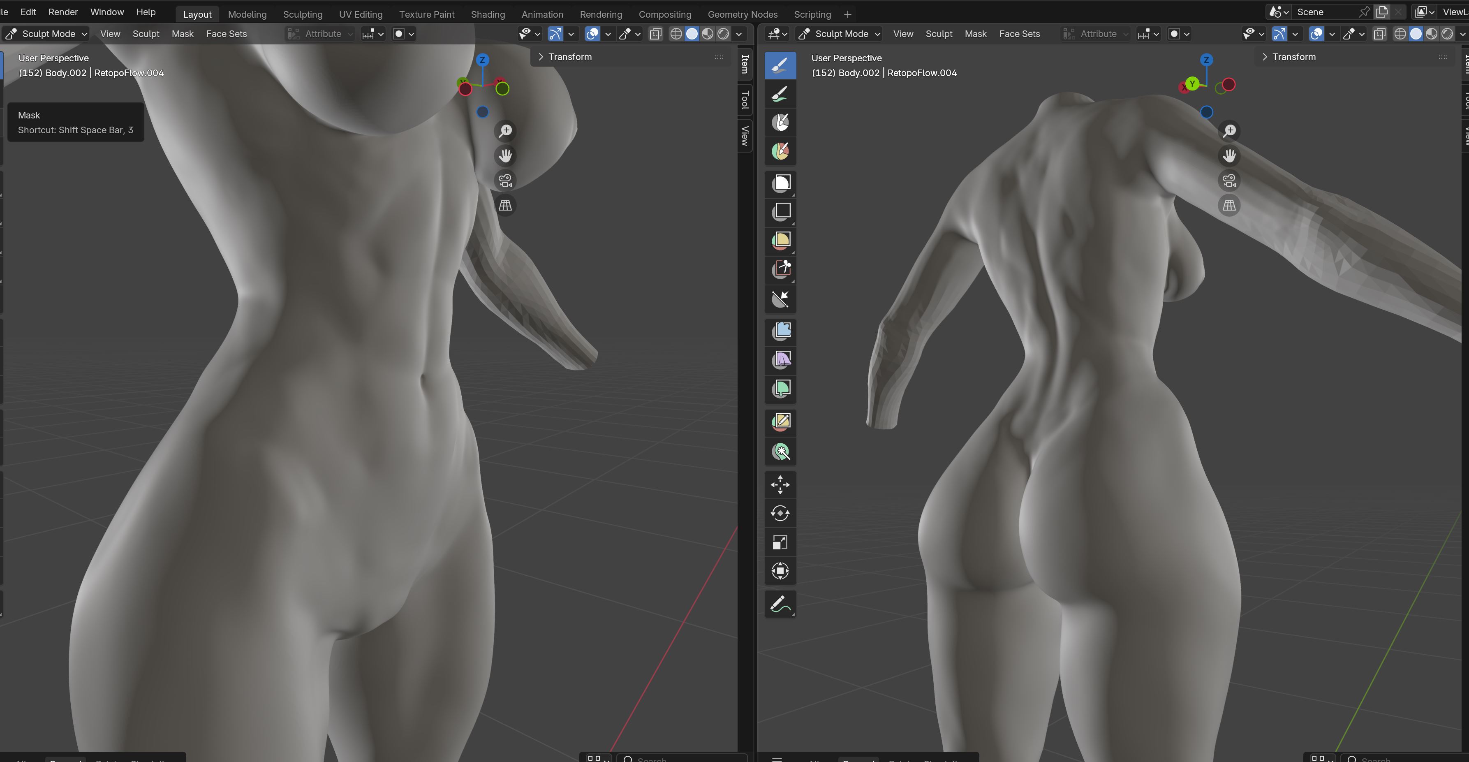Select the Rotate tool in toolbar
Viewport: 1469px width, 762px height.
click(x=780, y=513)
